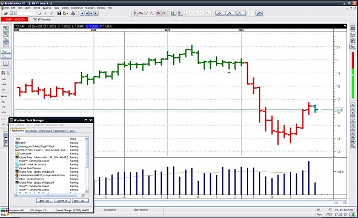Click the printer icon in toolbar
Image resolution: width=358 pixels, height=218 pixels.
[x=73, y=14]
